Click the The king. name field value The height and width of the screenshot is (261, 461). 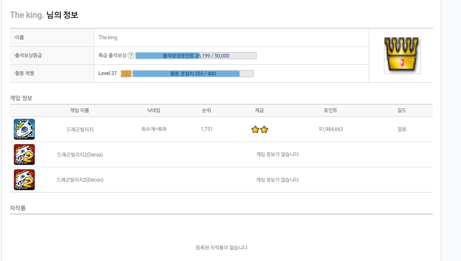(108, 38)
